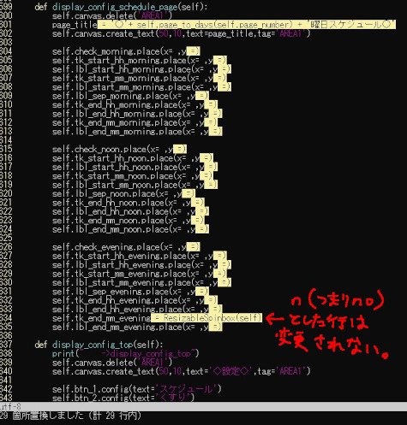Click the self.tk_start_hh_morning.place line
This screenshot has height=425, width=407.
coord(140,60)
